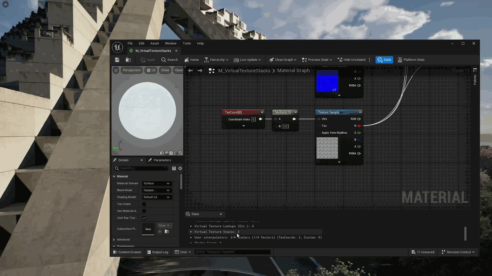Viewport: 492px width, 276px height.
Task: Open Details panel settings gear
Action: [x=180, y=168]
